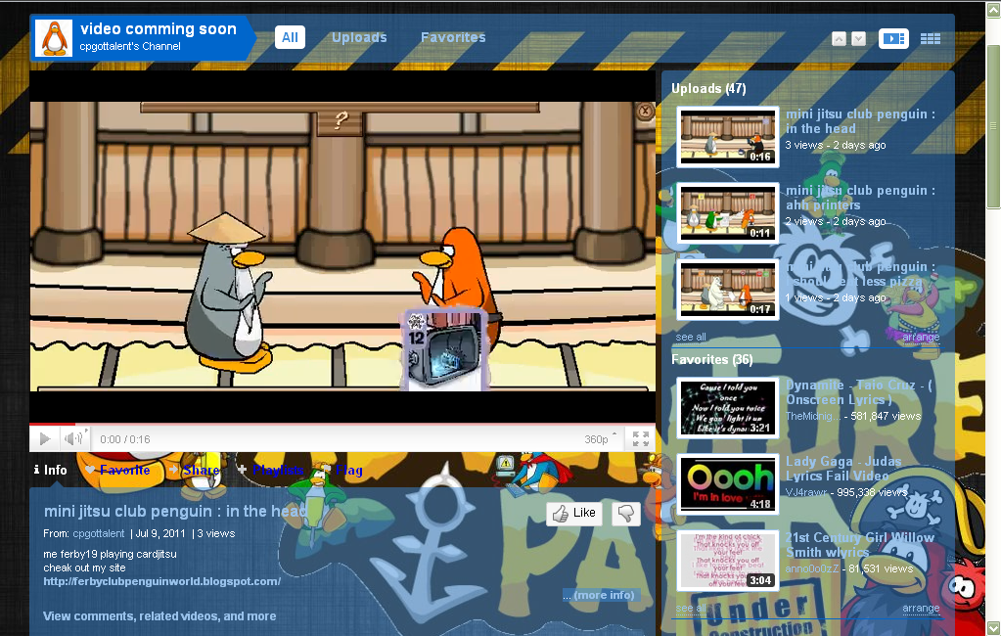
Task: Click the scrollbar down arrow
Action: pos(993,628)
